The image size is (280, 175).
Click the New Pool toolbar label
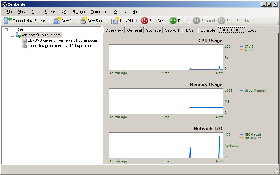69,21
